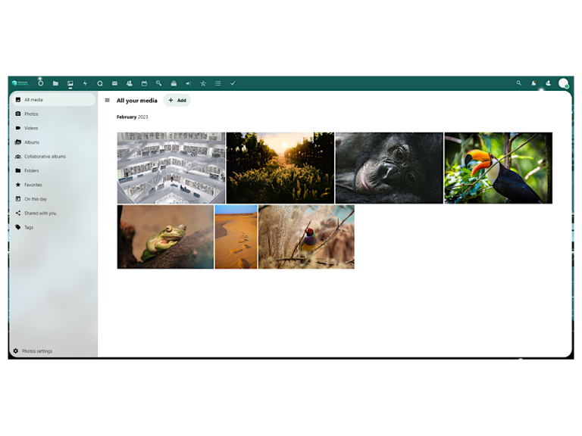This screenshot has height=436, width=582.
Task: Open the Announcements megaphone icon
Action: (188, 83)
